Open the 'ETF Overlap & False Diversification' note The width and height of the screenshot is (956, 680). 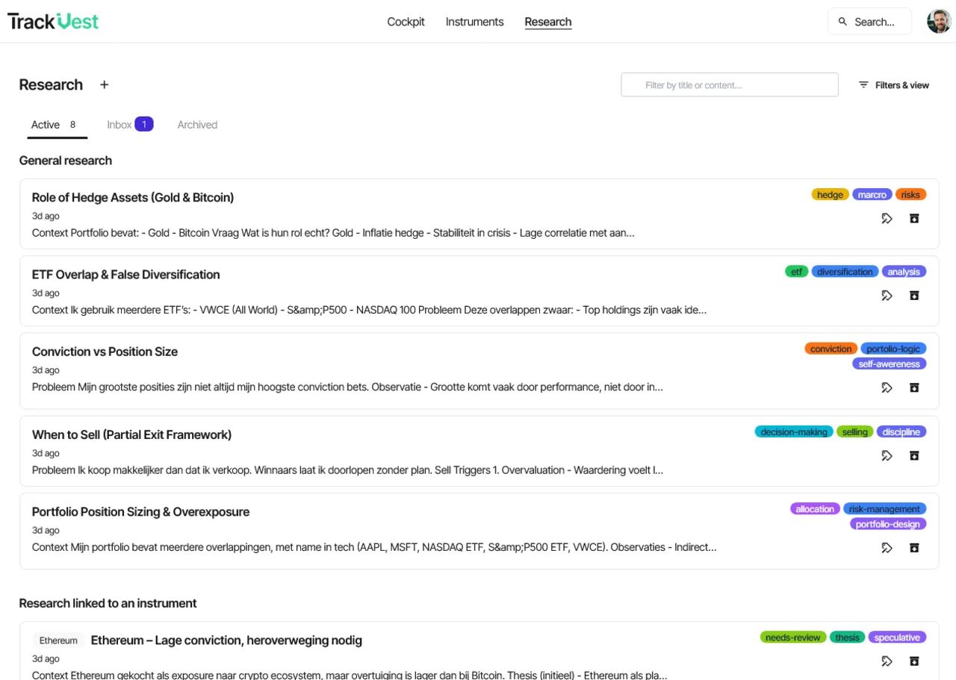126,275
